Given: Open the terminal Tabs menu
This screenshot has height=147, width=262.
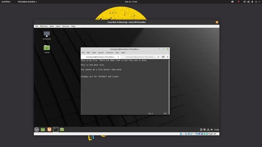Looking at the screenshot, I should (117, 53).
